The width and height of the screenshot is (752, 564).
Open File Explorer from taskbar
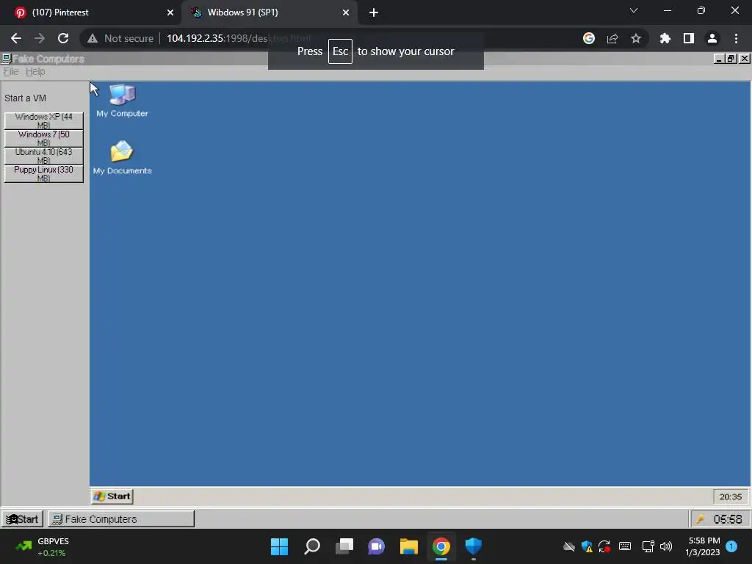[x=409, y=546]
